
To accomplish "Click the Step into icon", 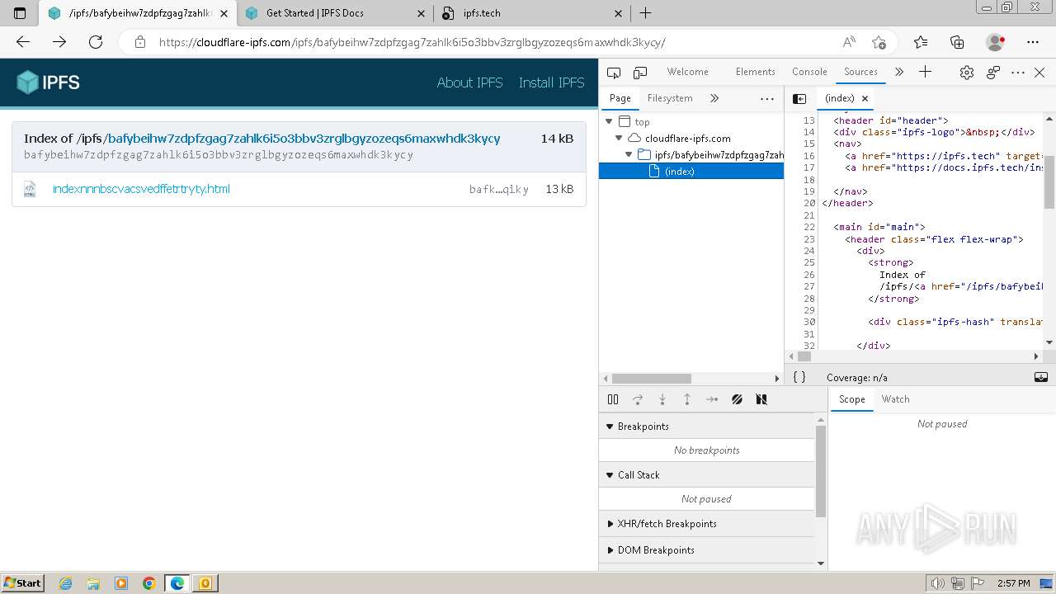I will [662, 399].
